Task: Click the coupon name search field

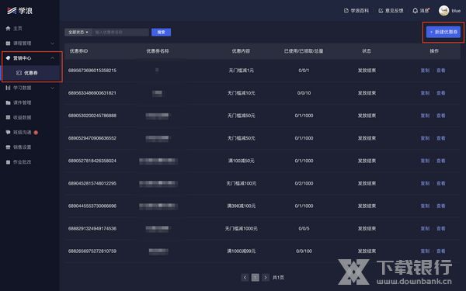Action: (x=120, y=32)
